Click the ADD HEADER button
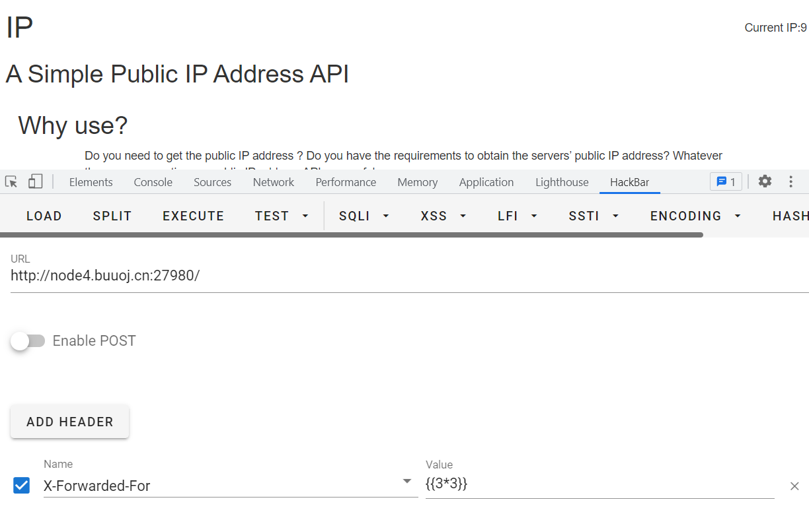The width and height of the screenshot is (809, 514). click(70, 422)
